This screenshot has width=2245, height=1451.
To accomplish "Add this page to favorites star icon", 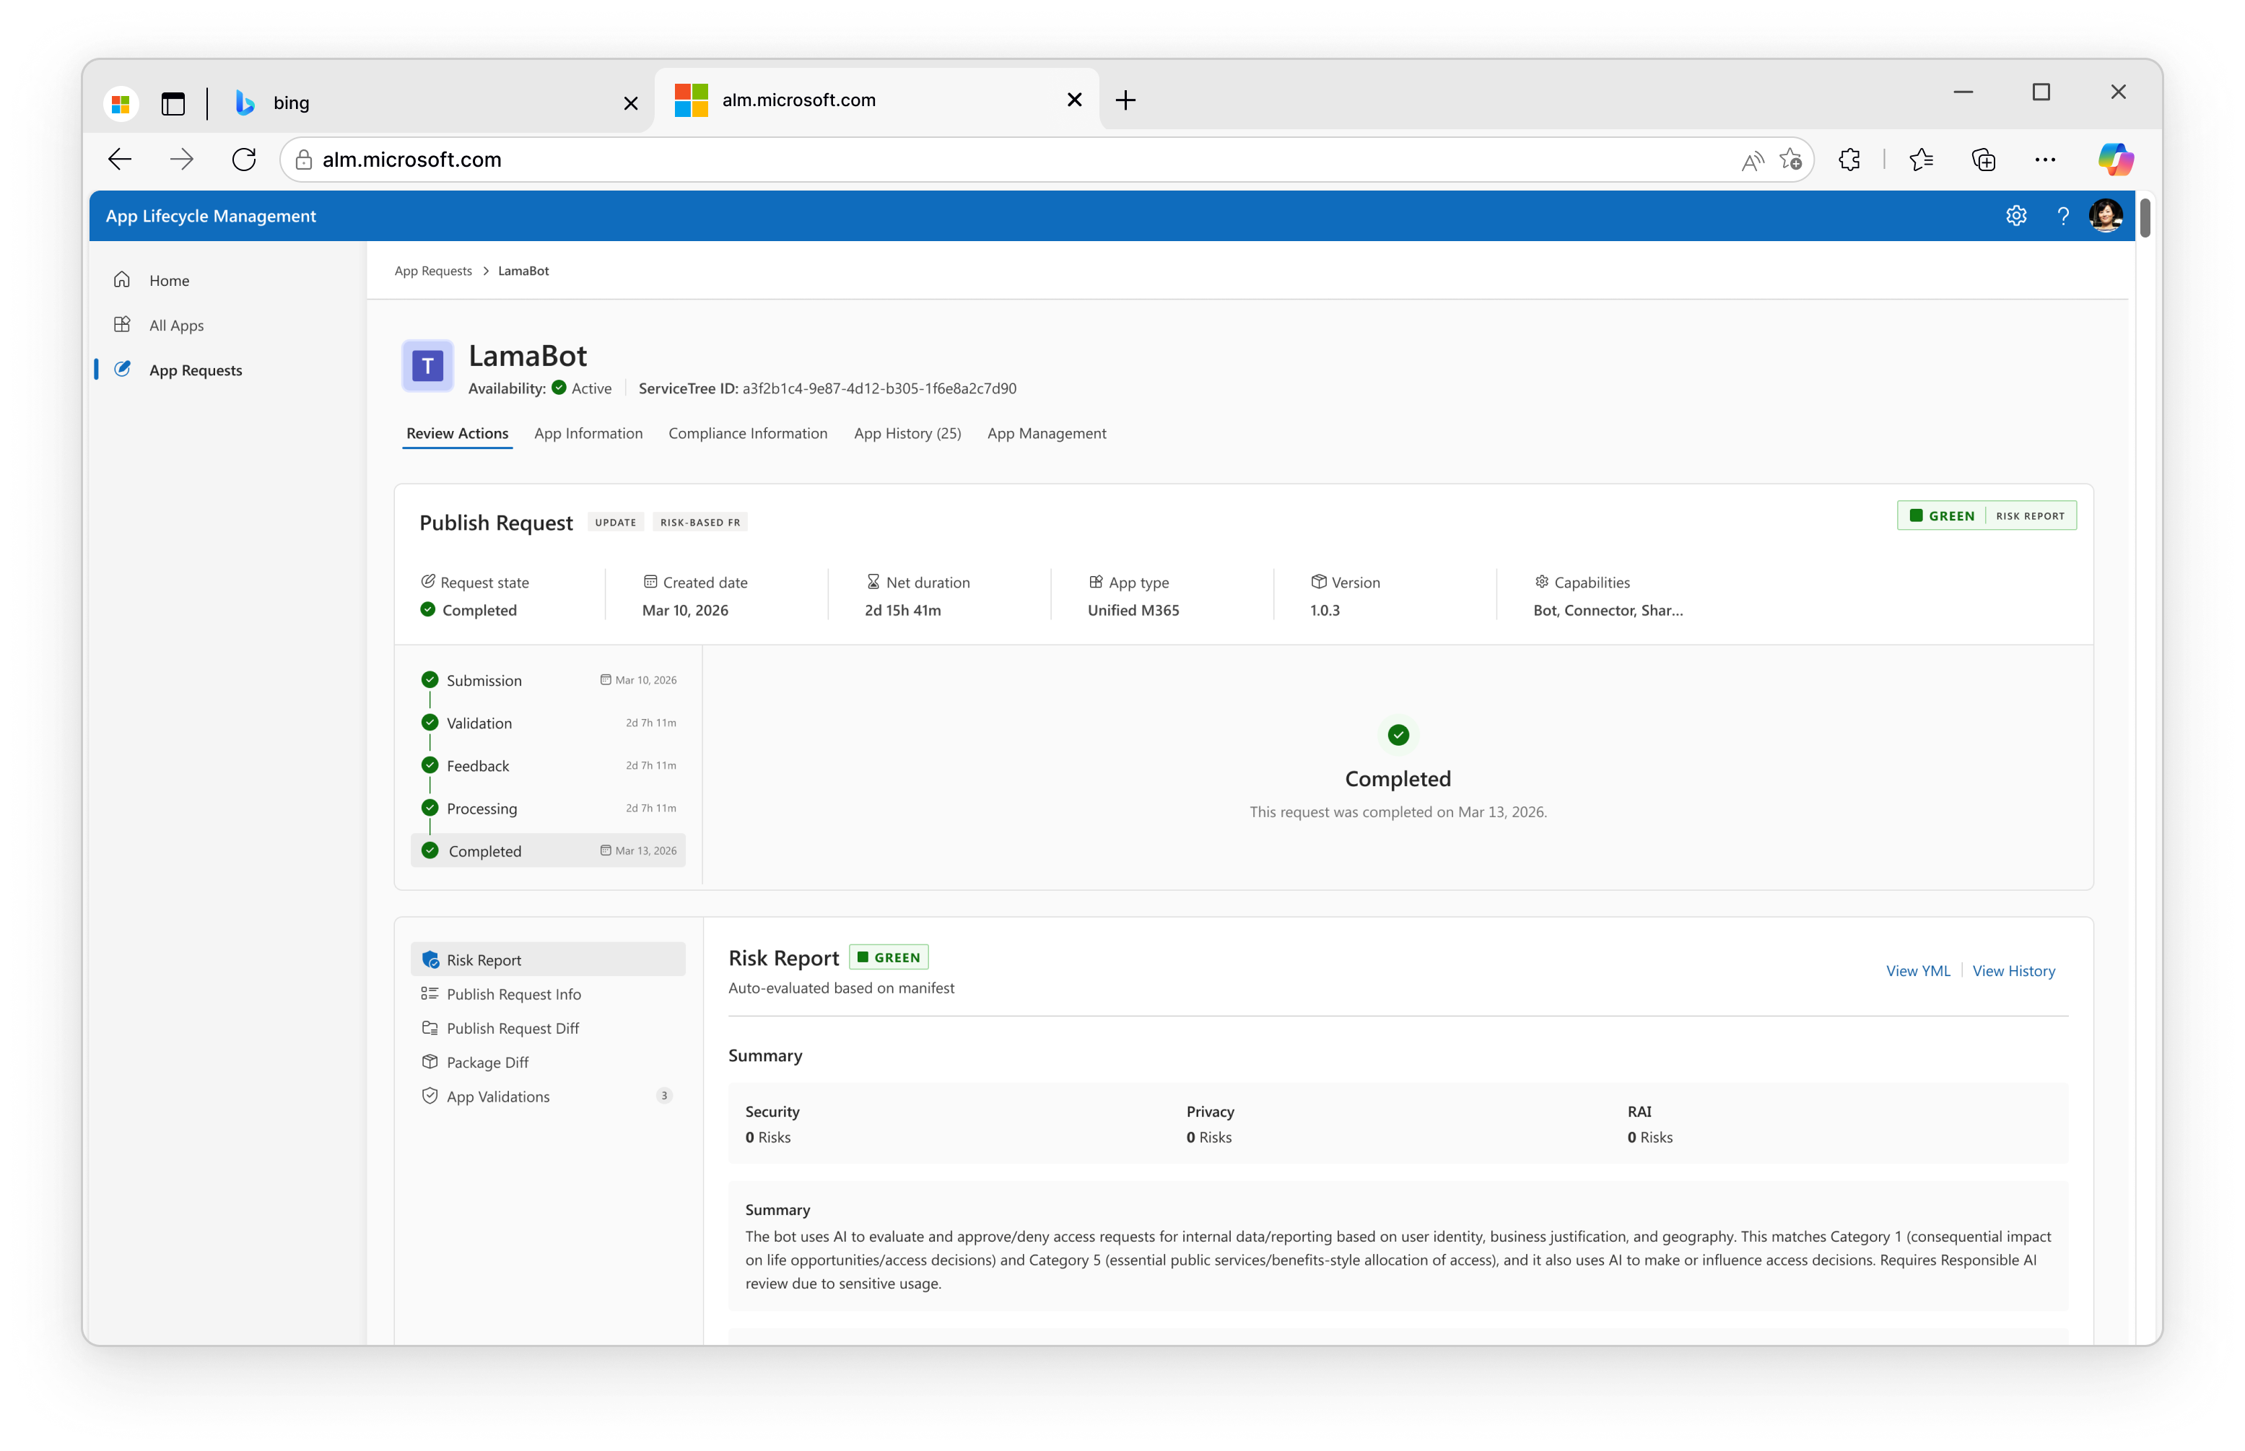I will (1791, 160).
